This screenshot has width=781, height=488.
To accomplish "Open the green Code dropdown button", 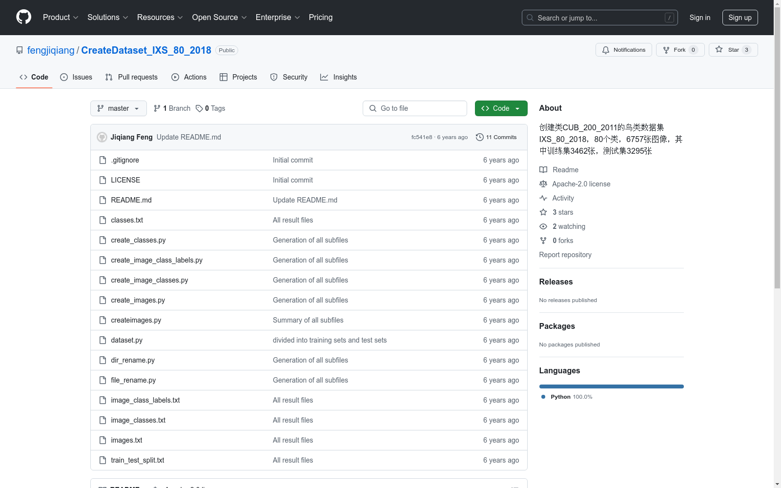I will (x=501, y=108).
